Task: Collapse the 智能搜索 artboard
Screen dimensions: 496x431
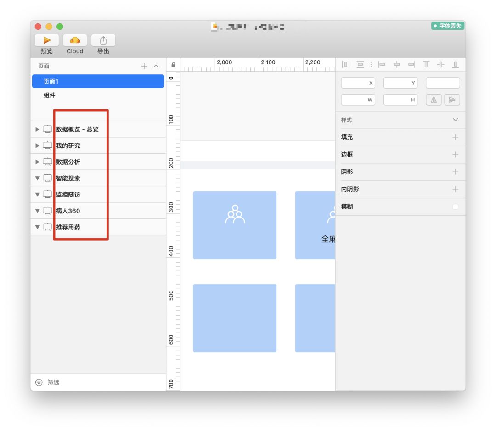Action: tap(37, 178)
